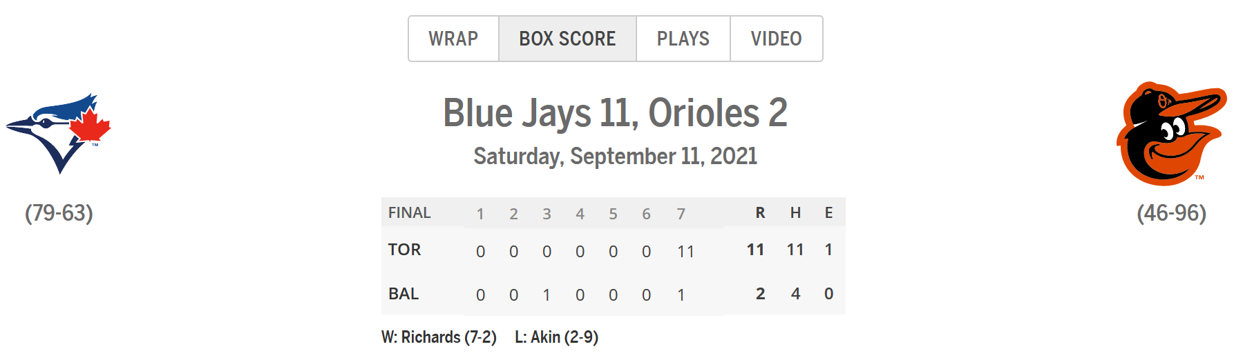Click the E errors column header
Image resolution: width=1243 pixels, height=360 pixels.
828,213
